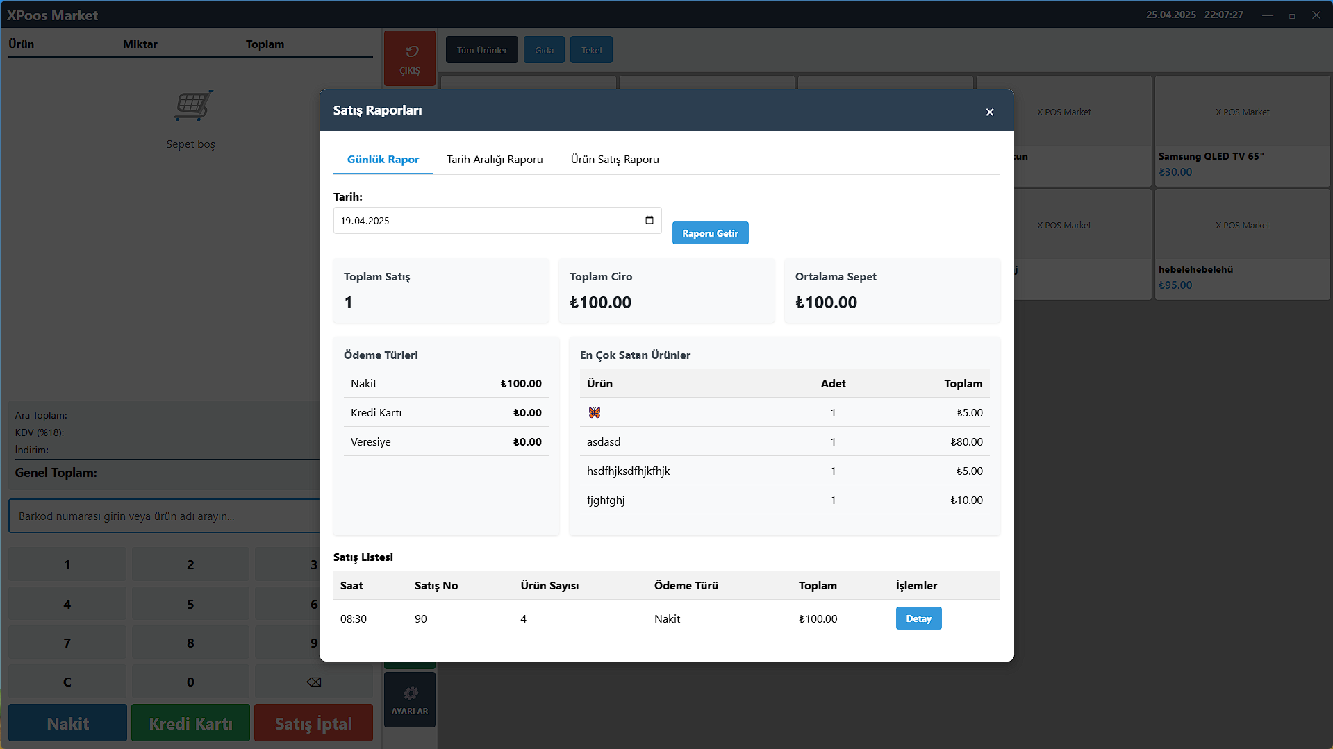Click the ÇIKIŞ exit icon button
The height and width of the screenshot is (749, 1333).
coord(410,58)
